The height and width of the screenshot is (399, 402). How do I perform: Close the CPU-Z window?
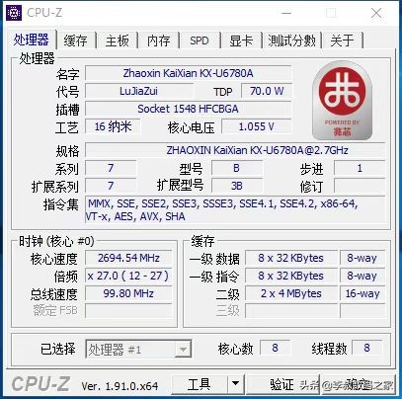[376, 13]
